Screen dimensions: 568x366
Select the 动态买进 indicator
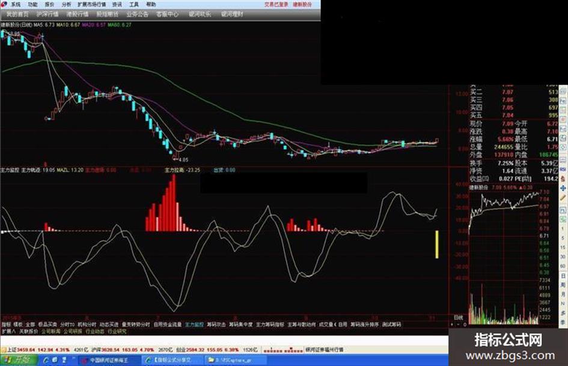(109, 325)
